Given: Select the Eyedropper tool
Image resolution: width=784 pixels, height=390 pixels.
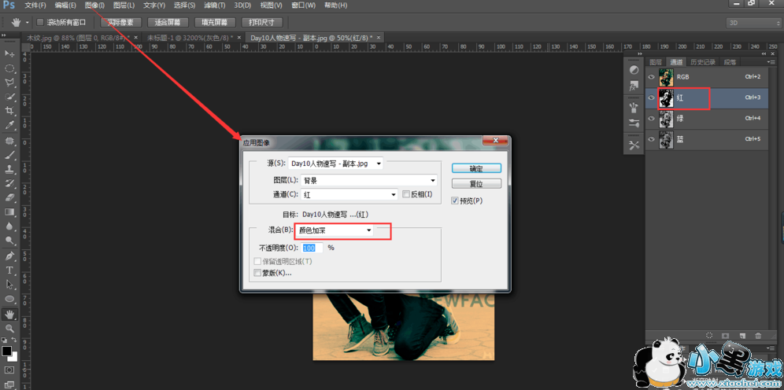Looking at the screenshot, I should pyautogui.click(x=9, y=125).
